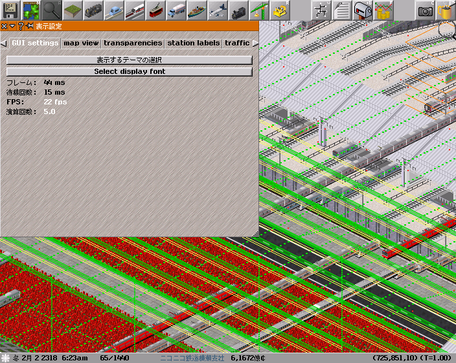456x363 pixels.
Task: Pin the display settings window
Action: (29, 26)
